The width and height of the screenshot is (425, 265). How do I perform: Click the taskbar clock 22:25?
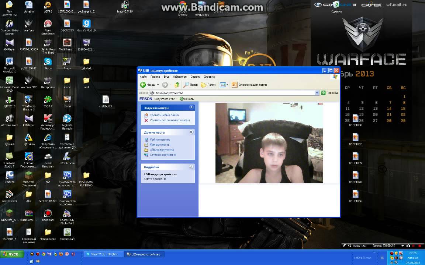tap(413, 253)
